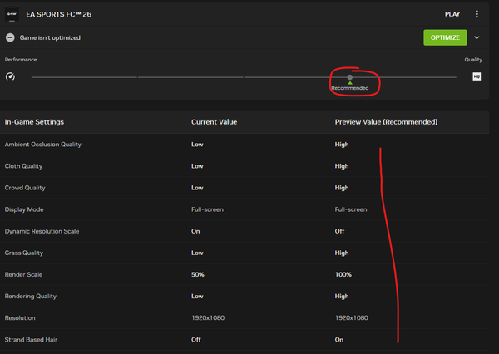Click the "Game isn't optimized" status icon
The width and height of the screenshot is (499, 354).
pyautogui.click(x=10, y=37)
